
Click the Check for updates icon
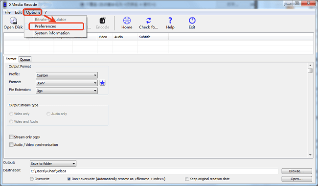click(149, 21)
